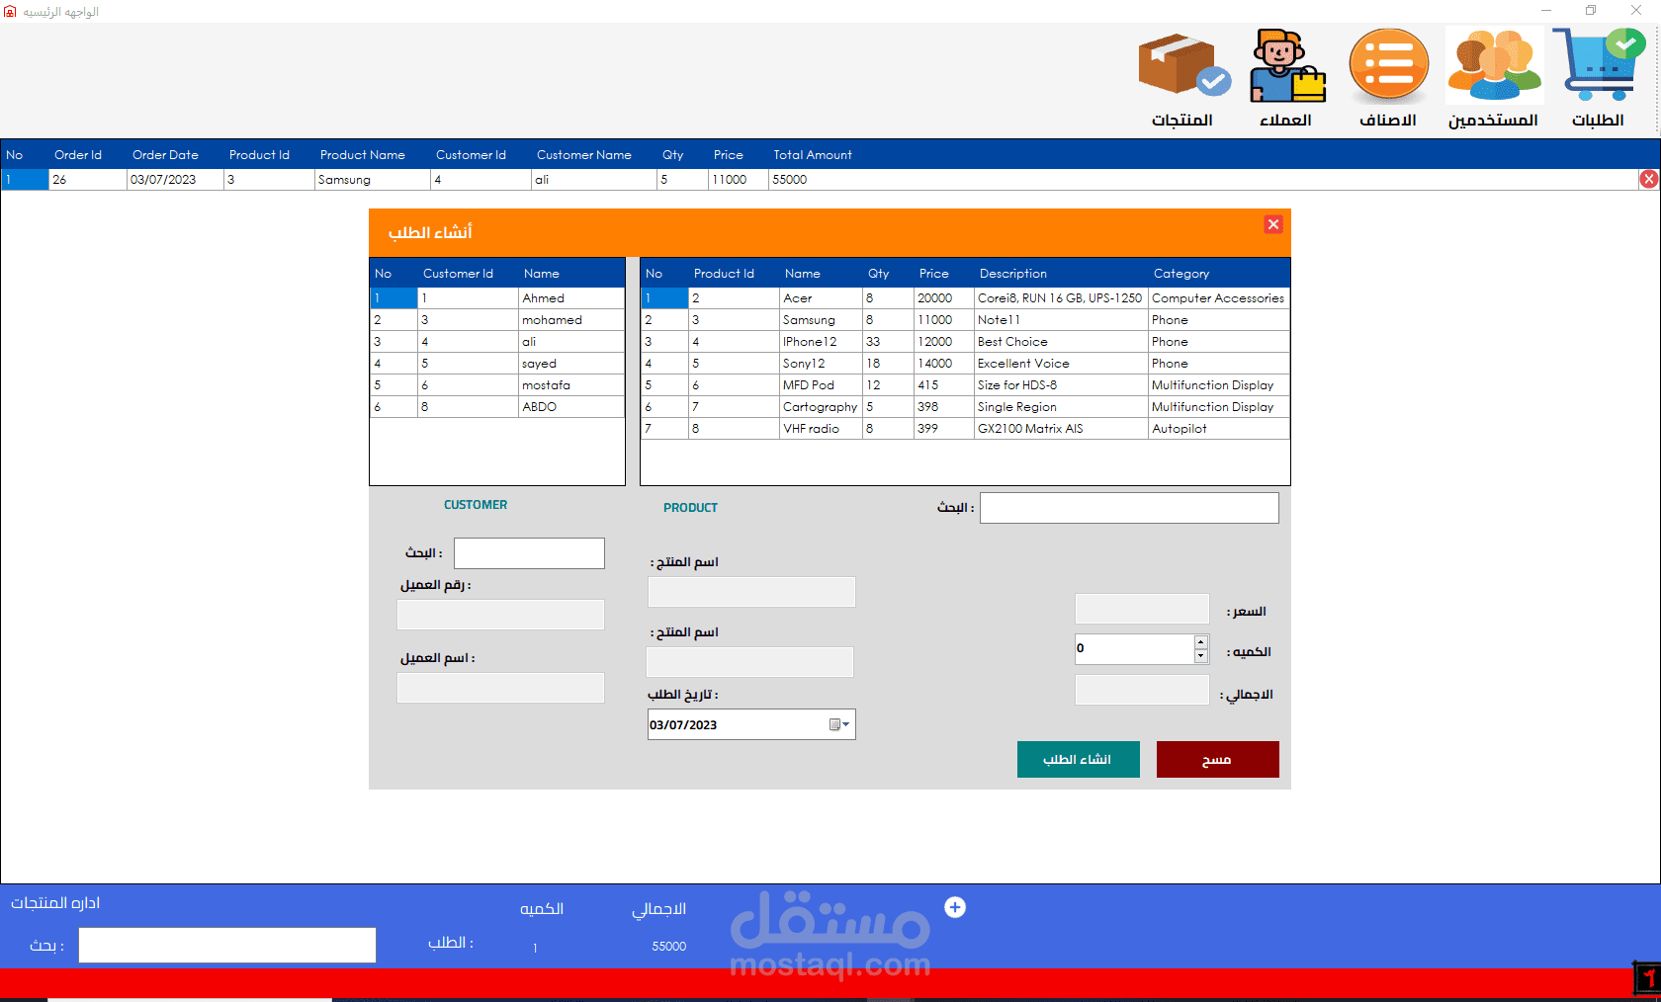Delete order row 26 with red X icon

click(1649, 179)
